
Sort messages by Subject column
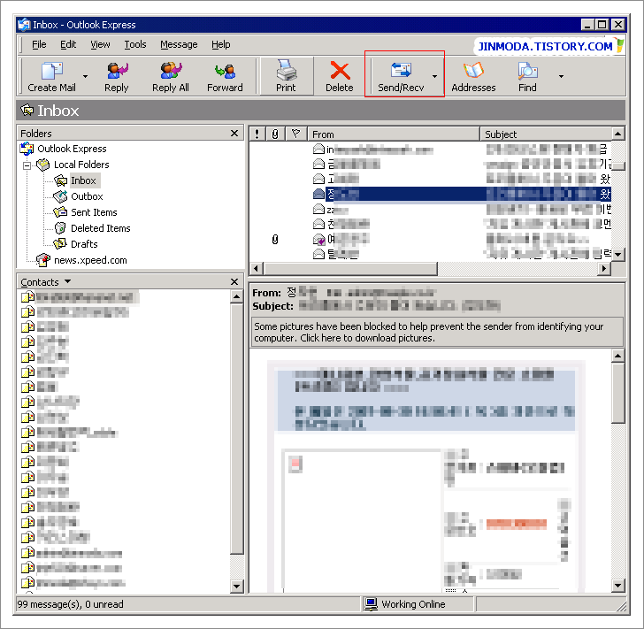point(546,134)
